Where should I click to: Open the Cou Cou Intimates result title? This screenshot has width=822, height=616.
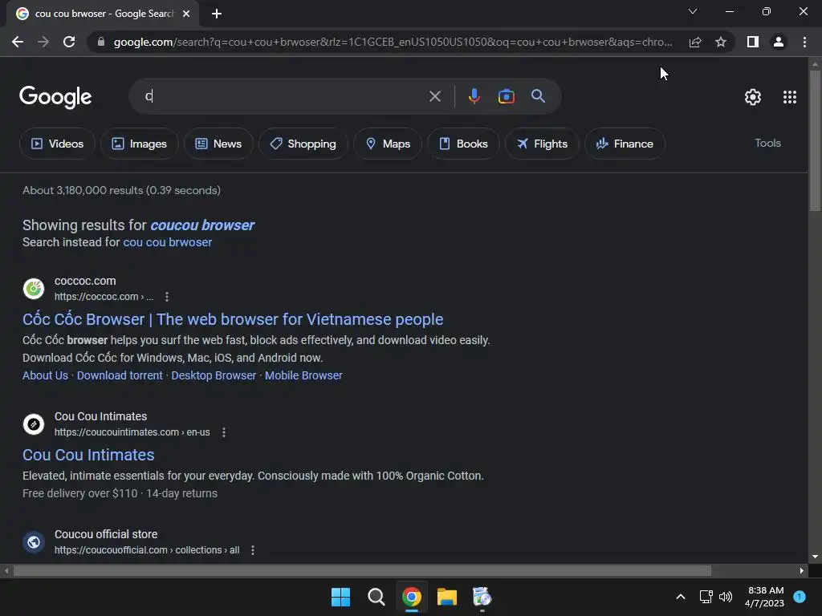tap(88, 455)
